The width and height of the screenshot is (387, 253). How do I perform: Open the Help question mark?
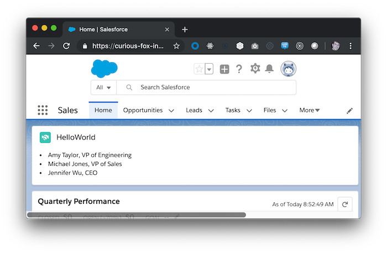tap(239, 69)
